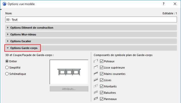Image resolution: width=181 pixels, height=103 pixels.
Task: Collapse the Options Garde-corps section
Action: pos(24,48)
